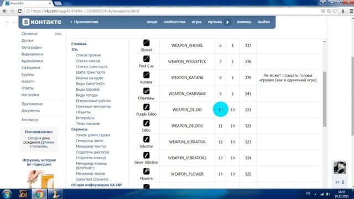
Task: Open люди in VK header
Action: (x=152, y=22)
